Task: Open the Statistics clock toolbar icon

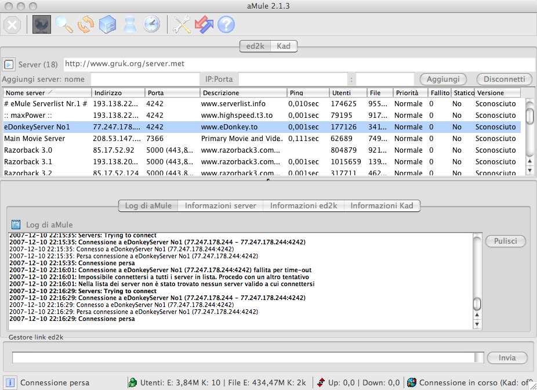Action: pyautogui.click(x=151, y=25)
